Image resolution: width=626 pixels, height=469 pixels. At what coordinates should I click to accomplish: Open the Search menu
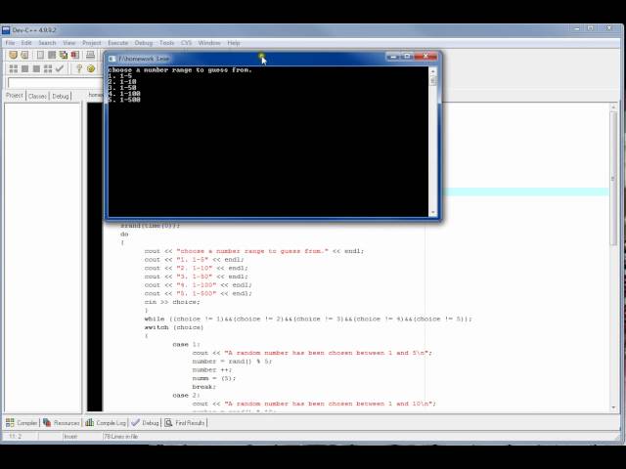click(x=47, y=43)
